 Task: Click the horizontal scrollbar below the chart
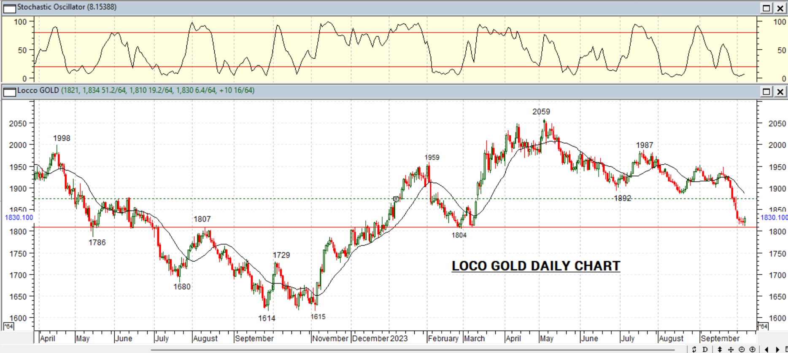[413, 350]
